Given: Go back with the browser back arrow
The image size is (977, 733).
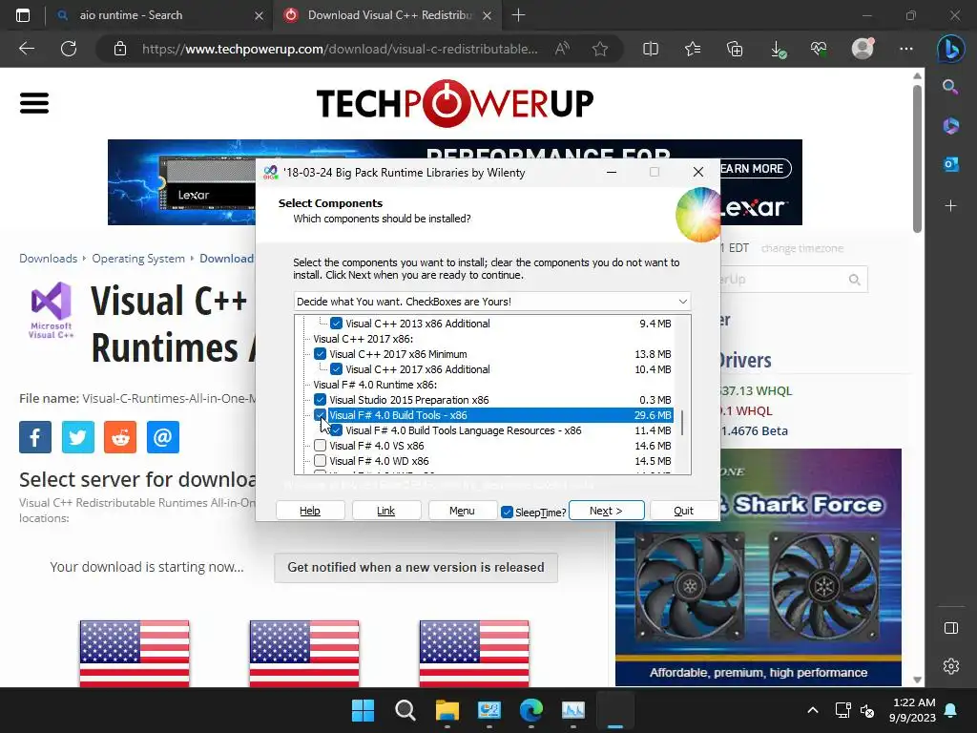Looking at the screenshot, I should tap(27, 49).
